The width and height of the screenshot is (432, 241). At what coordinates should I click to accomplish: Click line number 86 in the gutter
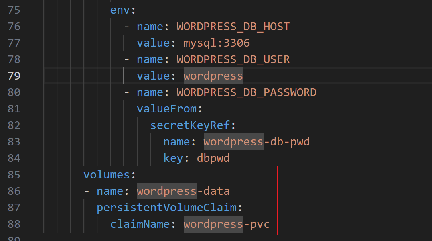click(14, 191)
